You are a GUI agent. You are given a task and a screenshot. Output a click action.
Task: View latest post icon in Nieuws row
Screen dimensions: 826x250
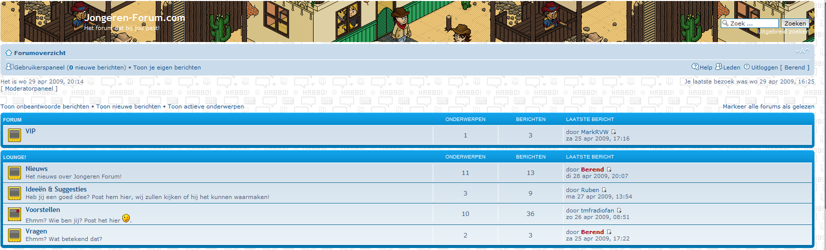pos(609,169)
